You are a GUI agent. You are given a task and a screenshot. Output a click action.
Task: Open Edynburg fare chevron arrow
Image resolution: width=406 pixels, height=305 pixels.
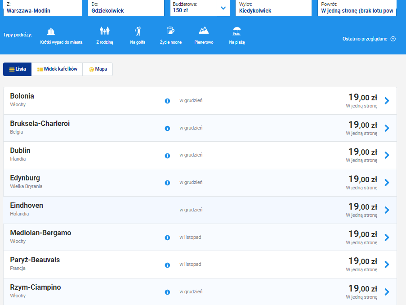[387, 183]
